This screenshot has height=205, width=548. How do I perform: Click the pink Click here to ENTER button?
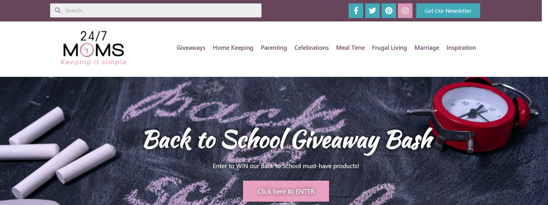(286, 191)
